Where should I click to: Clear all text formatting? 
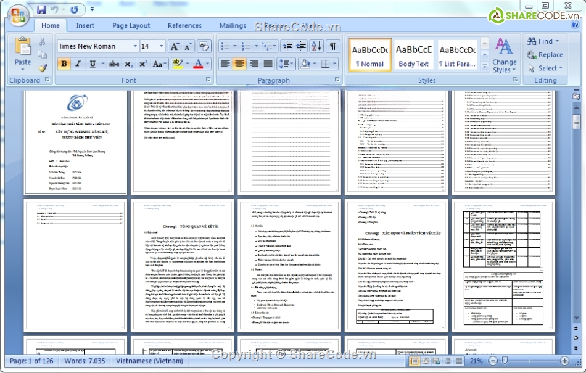(204, 46)
